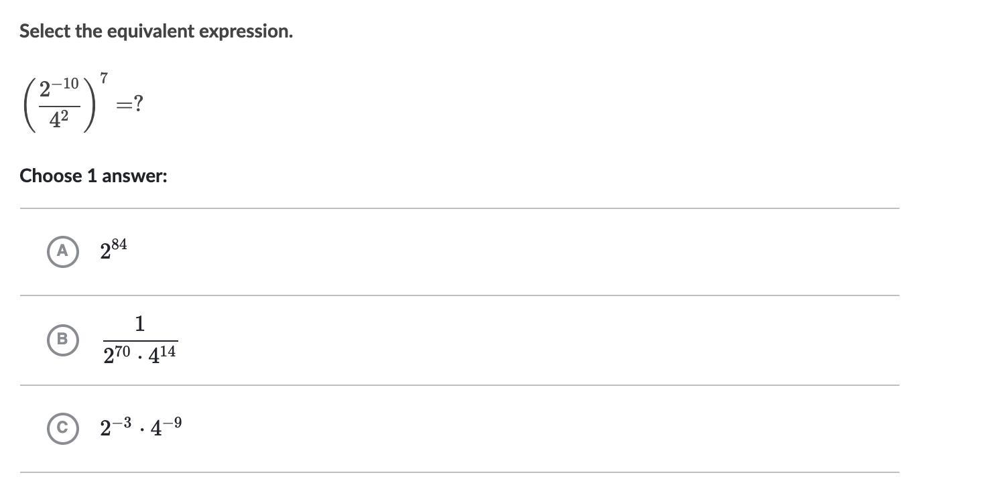
Task: Click the 'Select the equivalent expression.' heading
Action: (x=156, y=31)
